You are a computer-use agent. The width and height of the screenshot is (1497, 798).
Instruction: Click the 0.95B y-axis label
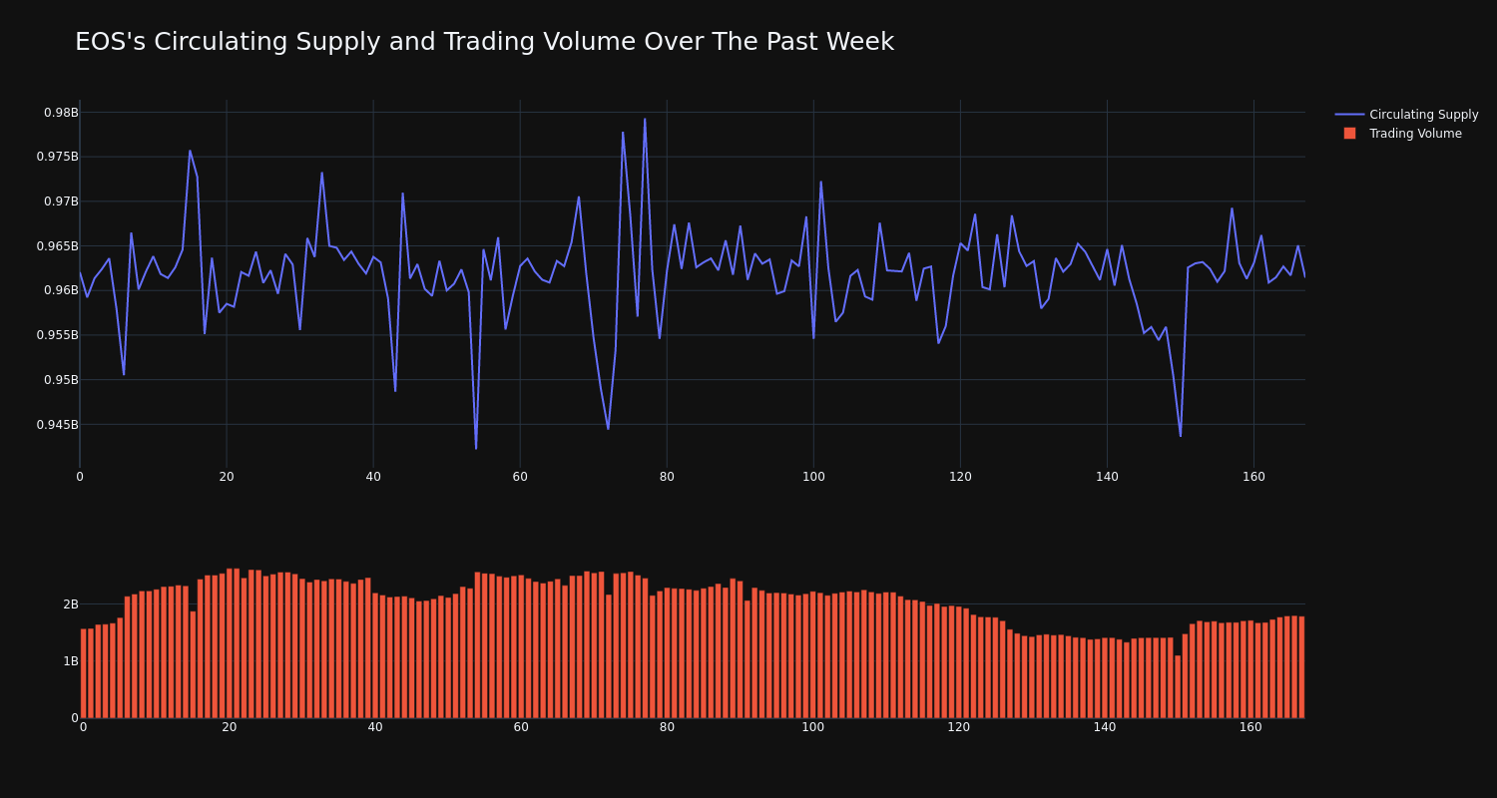60,380
